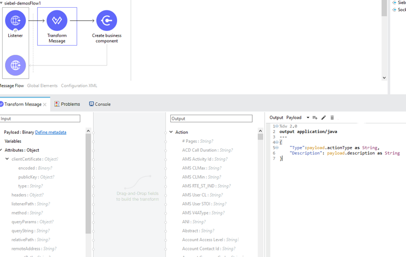Click the faded HTTP response icon in flow
This screenshot has width=406, height=257.
point(15,66)
